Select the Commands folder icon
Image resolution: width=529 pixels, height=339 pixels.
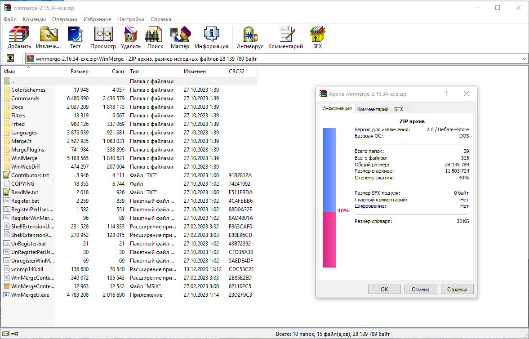click(x=7, y=98)
